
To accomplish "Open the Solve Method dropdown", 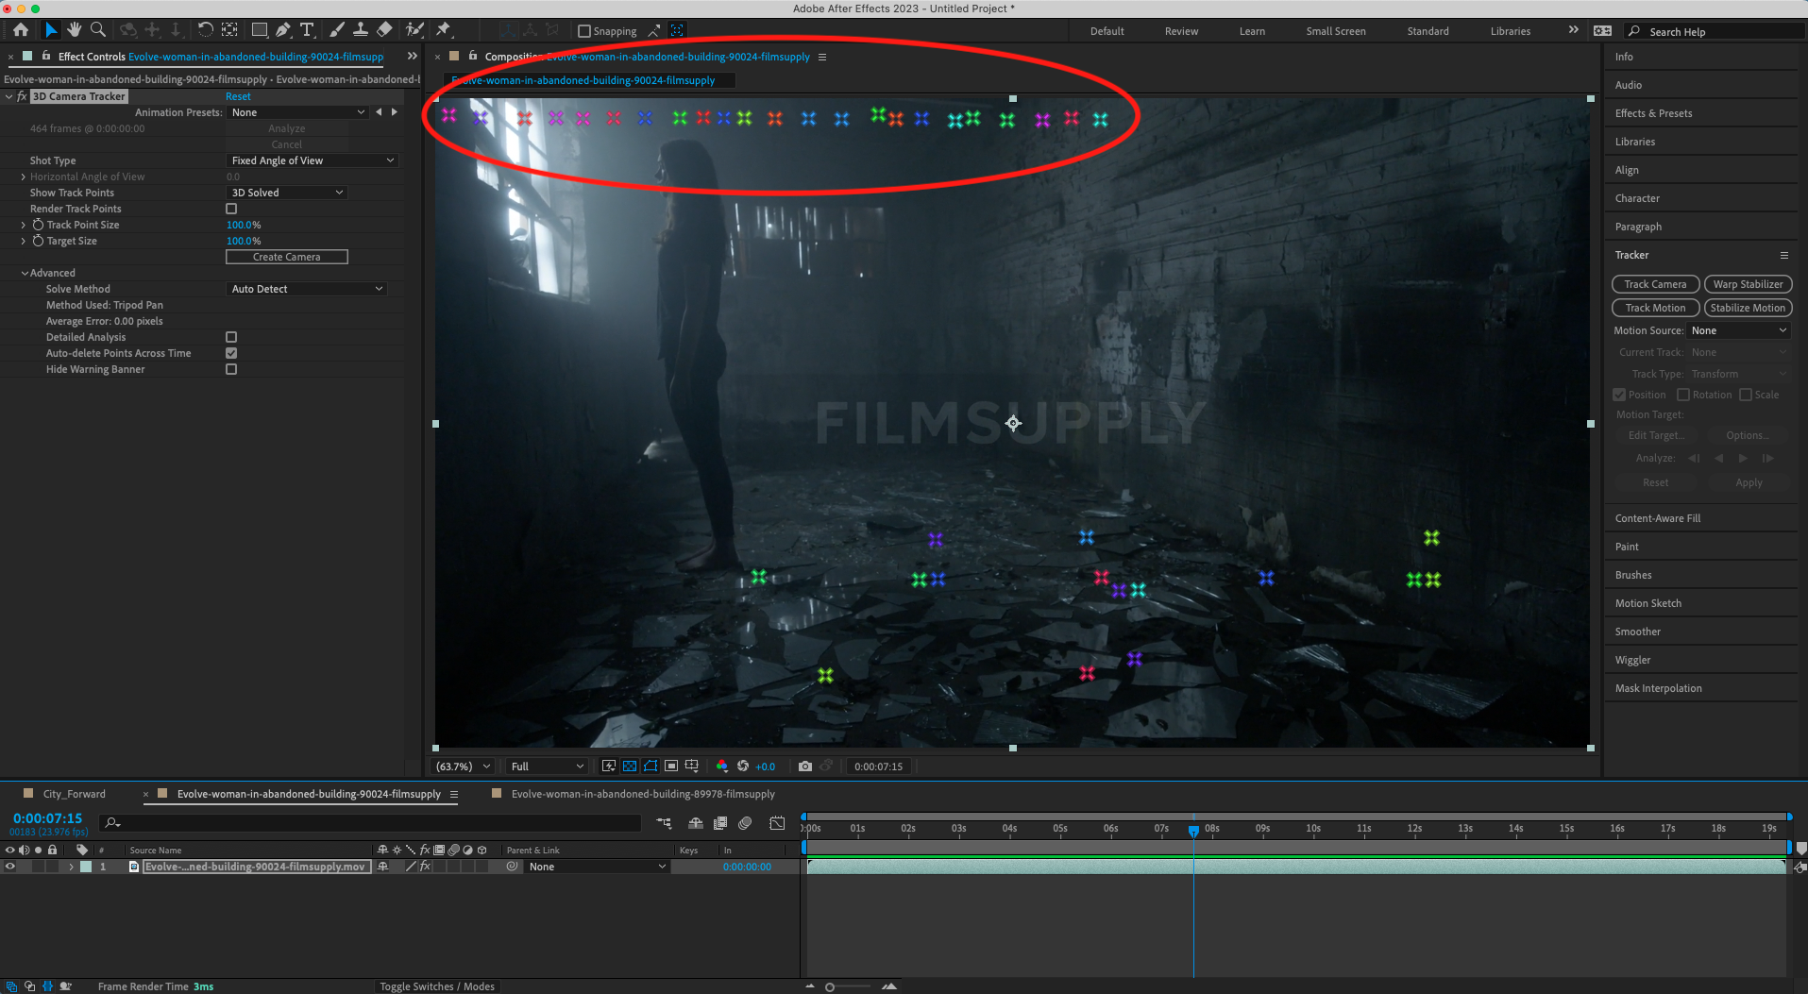I will point(306,288).
